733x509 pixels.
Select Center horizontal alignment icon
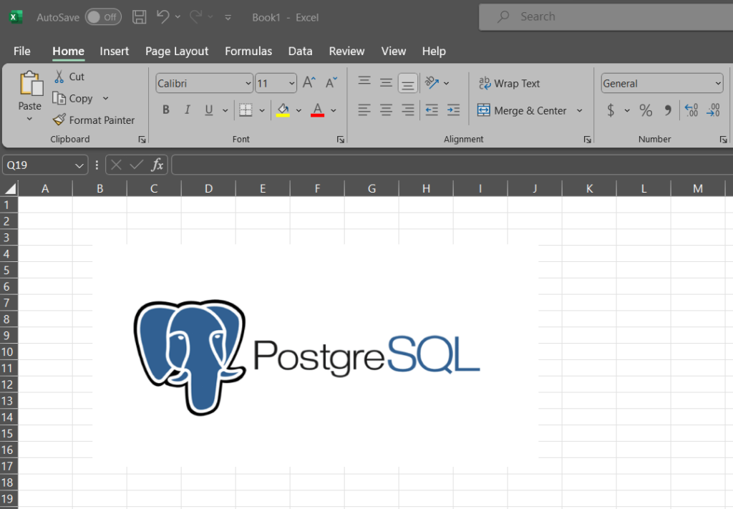(x=386, y=110)
